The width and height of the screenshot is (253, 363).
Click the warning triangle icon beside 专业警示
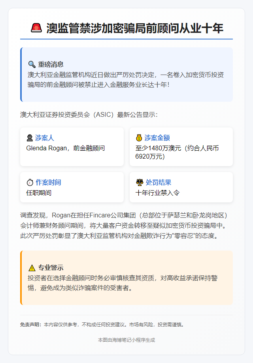(x=32, y=268)
